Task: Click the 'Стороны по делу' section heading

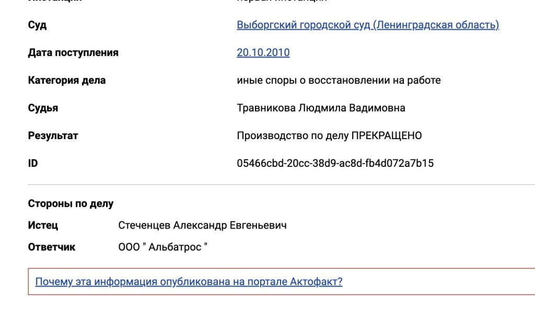Action: (71, 204)
